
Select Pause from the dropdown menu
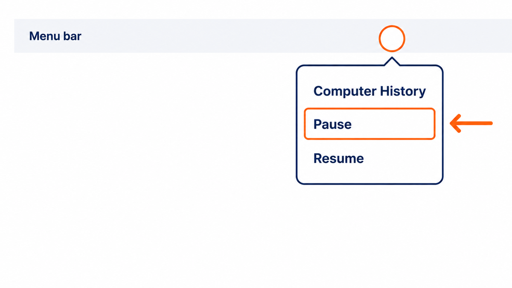tap(369, 124)
